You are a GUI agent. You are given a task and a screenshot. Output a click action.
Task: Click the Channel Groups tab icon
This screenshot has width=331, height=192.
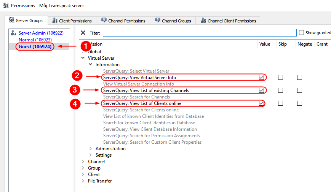[157, 20]
